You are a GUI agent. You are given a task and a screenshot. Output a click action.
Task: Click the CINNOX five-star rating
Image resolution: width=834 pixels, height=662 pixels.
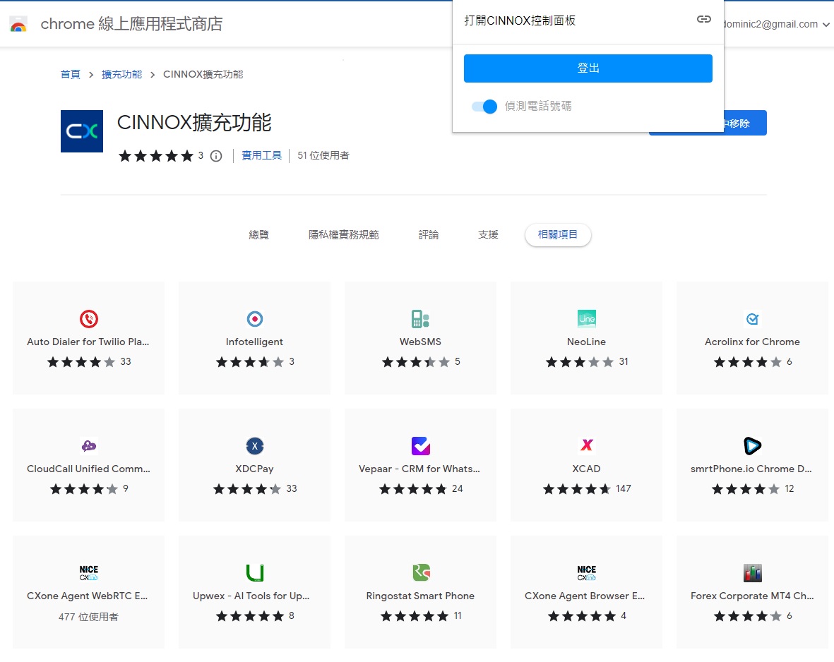coord(156,156)
